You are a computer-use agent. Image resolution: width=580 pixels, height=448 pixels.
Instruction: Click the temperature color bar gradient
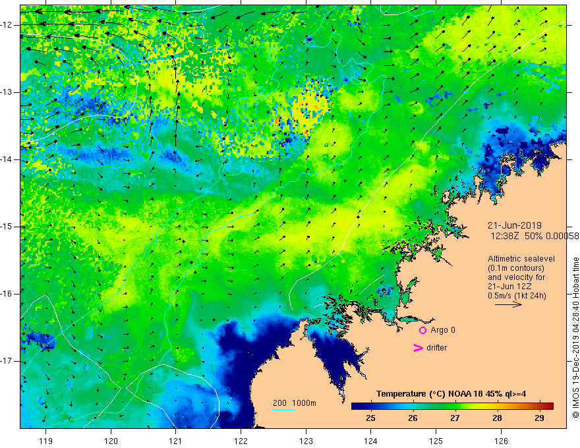click(x=452, y=406)
